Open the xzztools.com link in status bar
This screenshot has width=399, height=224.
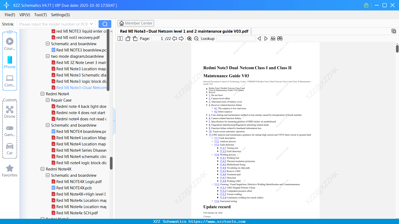[x=217, y=221]
